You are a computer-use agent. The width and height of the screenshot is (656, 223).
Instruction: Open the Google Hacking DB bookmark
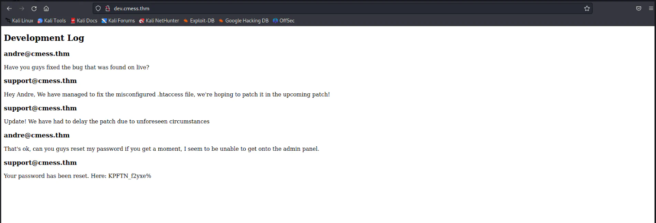pos(243,21)
